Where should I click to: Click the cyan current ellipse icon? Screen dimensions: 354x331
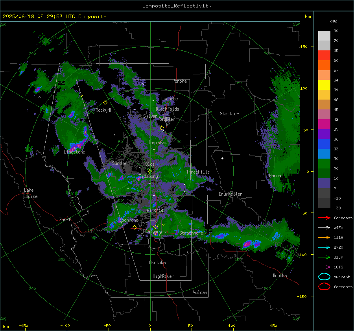324,277
